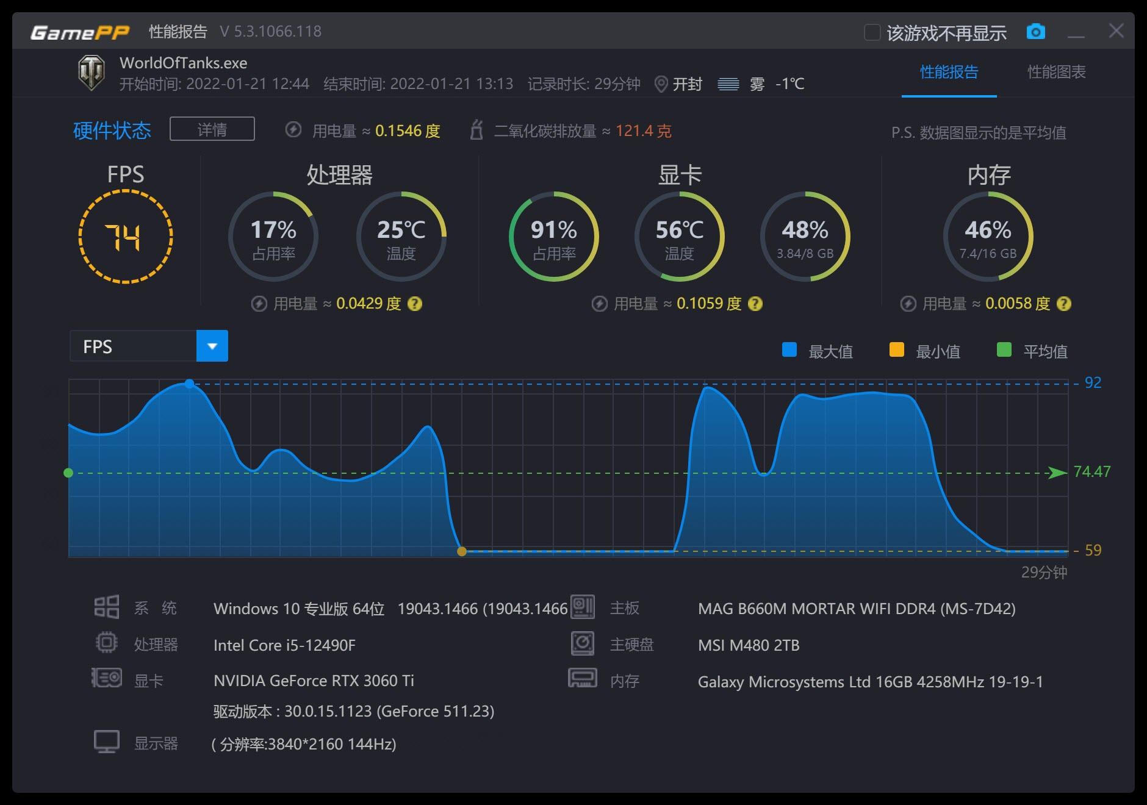Click the WorldOfTanks.exe process name
The width and height of the screenshot is (1147, 805).
(x=183, y=63)
